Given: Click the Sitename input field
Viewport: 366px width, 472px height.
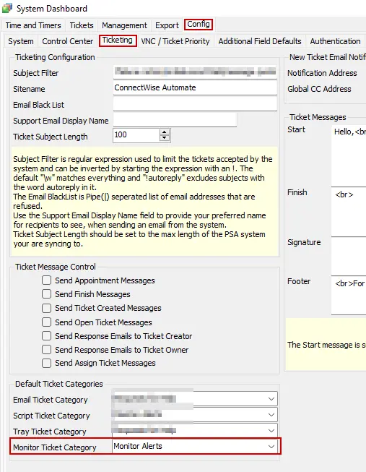Looking at the screenshot, I should tap(195, 88).
